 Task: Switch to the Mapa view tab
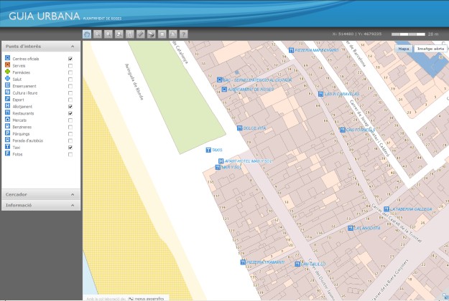(x=404, y=49)
